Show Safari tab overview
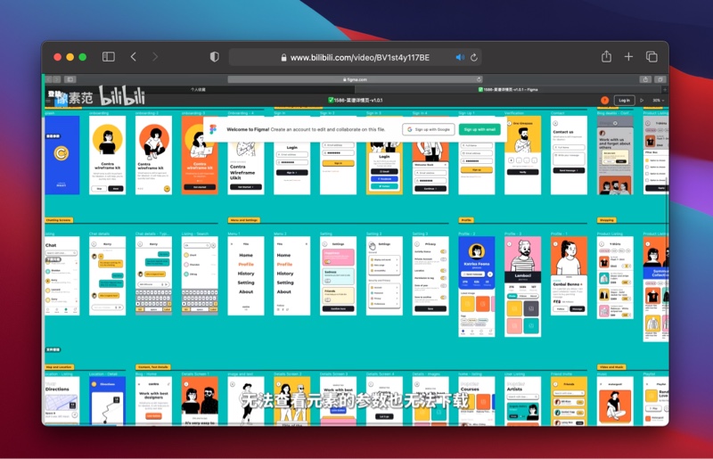The width and height of the screenshot is (713, 459). pyautogui.click(x=652, y=56)
